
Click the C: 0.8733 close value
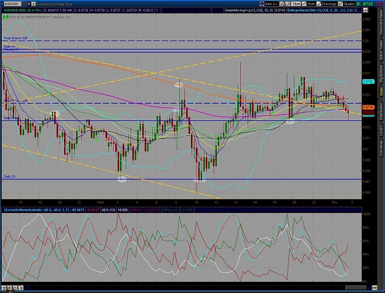(129, 10)
